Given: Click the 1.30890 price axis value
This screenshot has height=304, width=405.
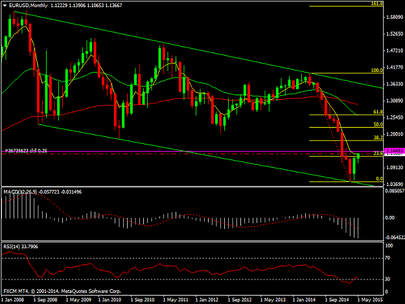Looking at the screenshot, I should point(395,100).
